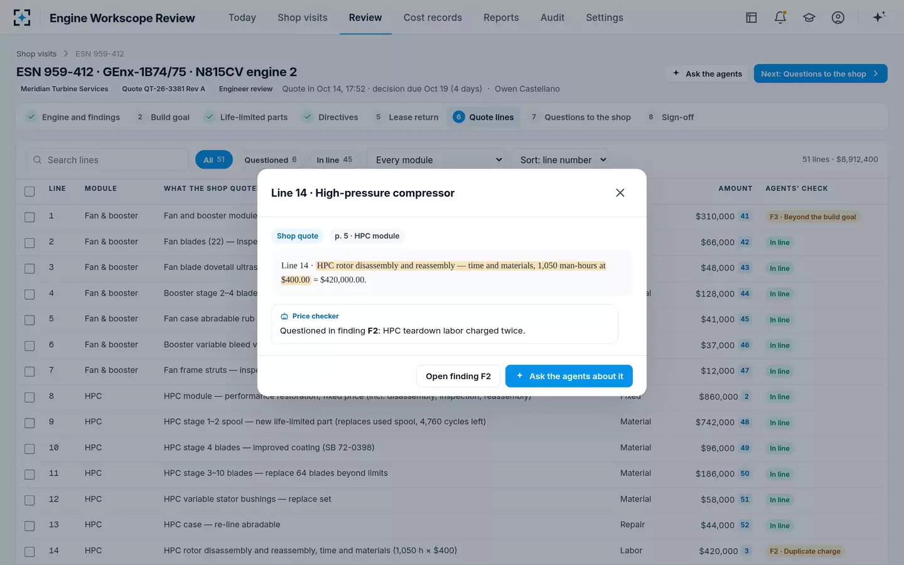
Task: Show All 51 lines filter
Action: (x=214, y=160)
